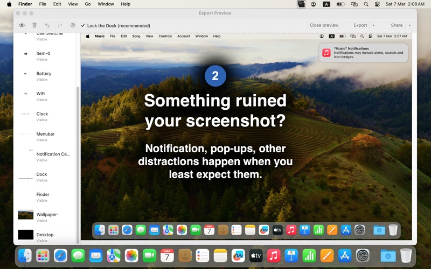Select the Notification Ce... layer row
The image size is (431, 269).
tap(44, 157)
